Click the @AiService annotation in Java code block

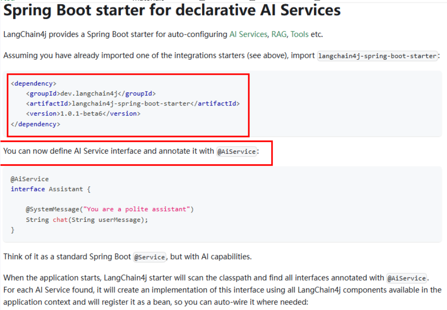[x=30, y=179]
